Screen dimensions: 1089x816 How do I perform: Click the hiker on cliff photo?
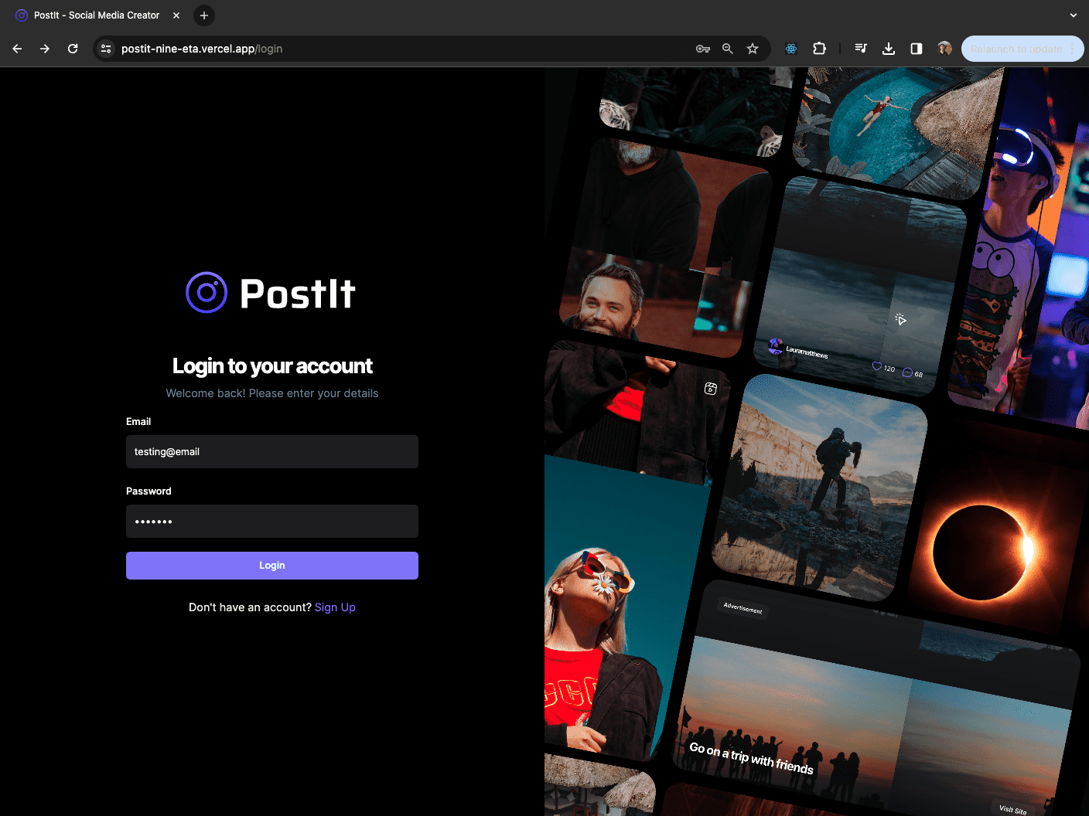click(821, 487)
